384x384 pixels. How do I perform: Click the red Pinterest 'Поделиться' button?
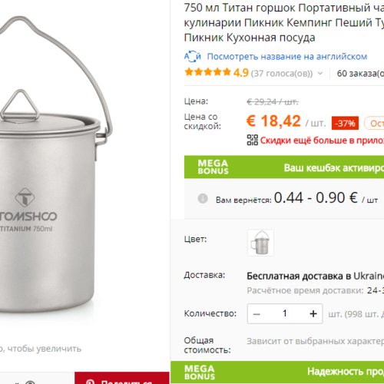(x=122, y=378)
